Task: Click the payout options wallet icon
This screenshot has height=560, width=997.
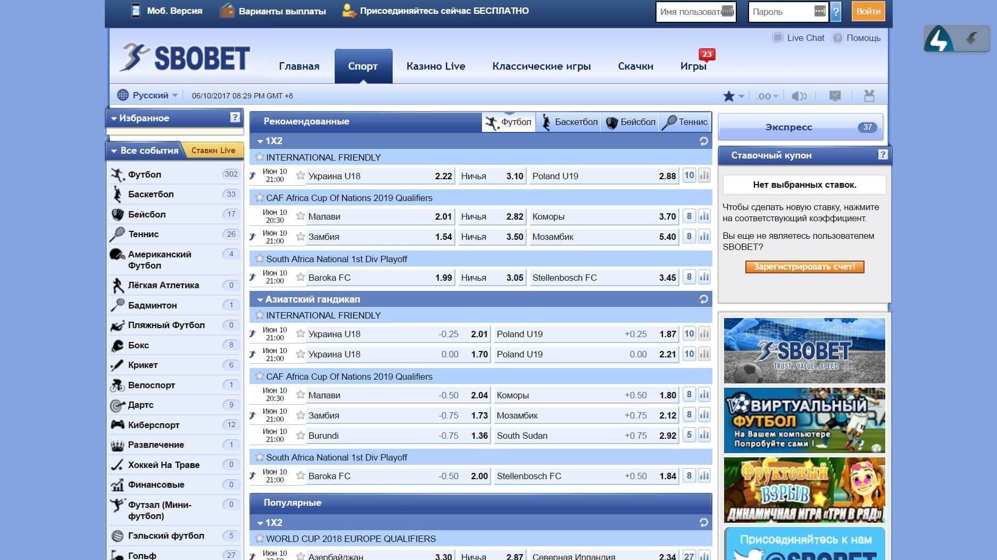Action: (x=227, y=11)
